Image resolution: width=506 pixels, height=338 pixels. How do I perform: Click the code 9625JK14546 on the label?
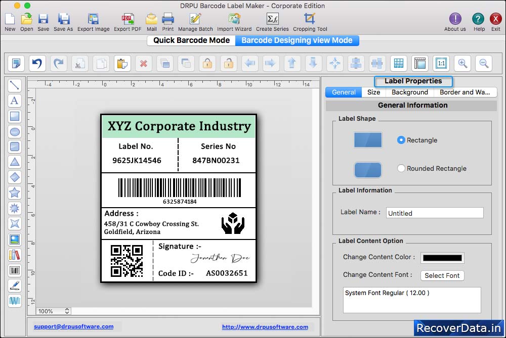(x=137, y=161)
